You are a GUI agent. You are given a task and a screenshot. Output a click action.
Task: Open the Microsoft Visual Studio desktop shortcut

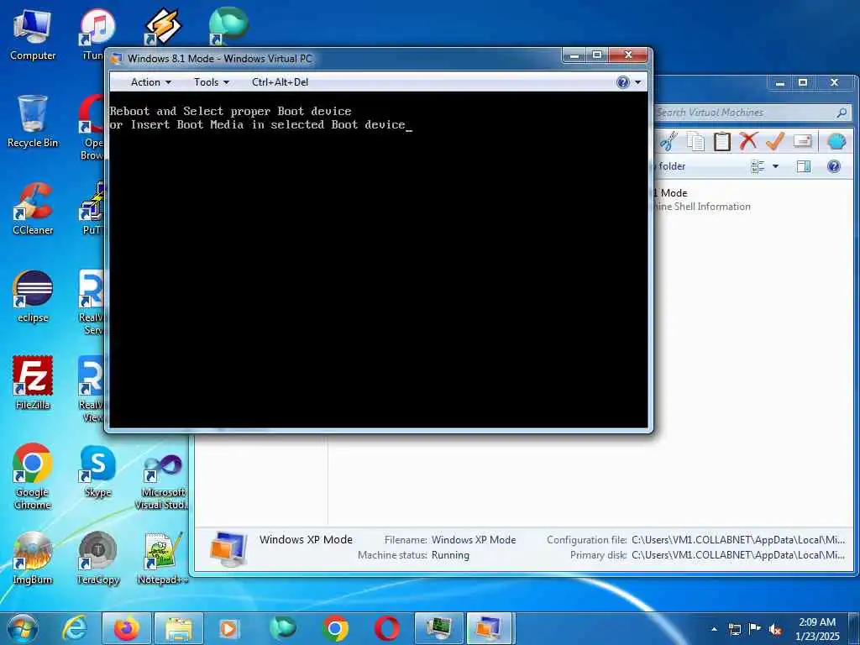(163, 481)
